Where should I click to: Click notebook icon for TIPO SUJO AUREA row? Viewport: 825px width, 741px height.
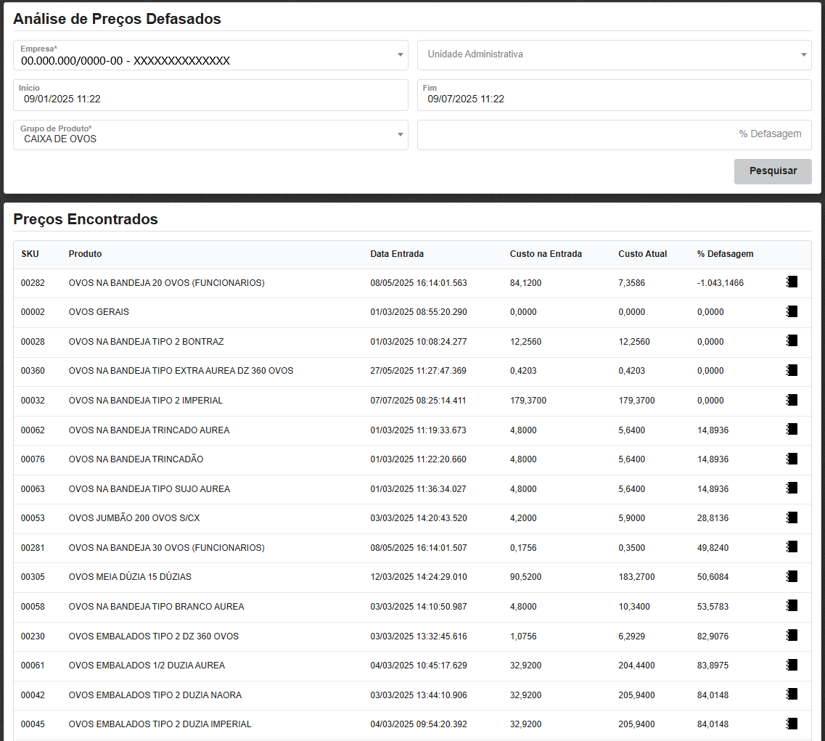[792, 488]
